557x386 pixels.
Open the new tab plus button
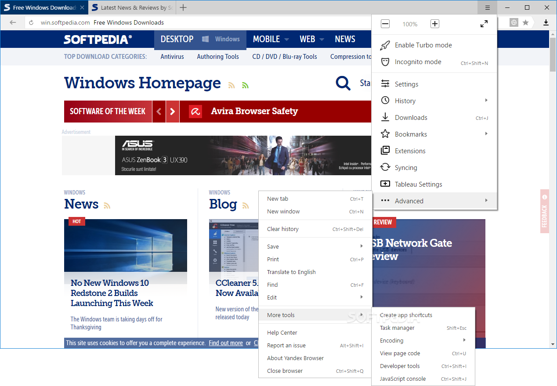pyautogui.click(x=183, y=7)
